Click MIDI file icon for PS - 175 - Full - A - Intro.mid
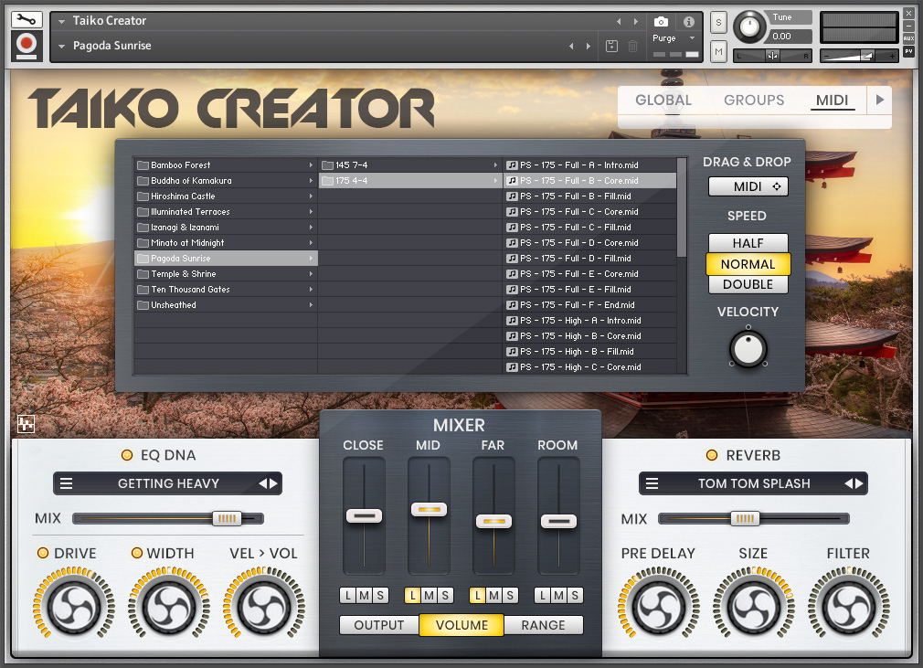This screenshot has width=923, height=668. pyautogui.click(x=512, y=165)
